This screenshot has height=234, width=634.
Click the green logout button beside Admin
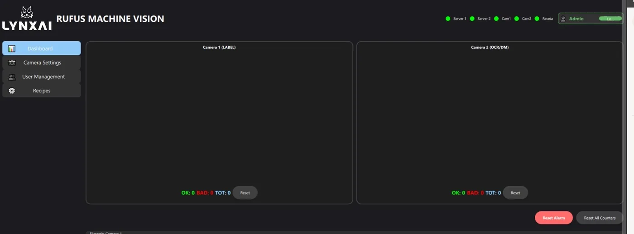(x=610, y=19)
